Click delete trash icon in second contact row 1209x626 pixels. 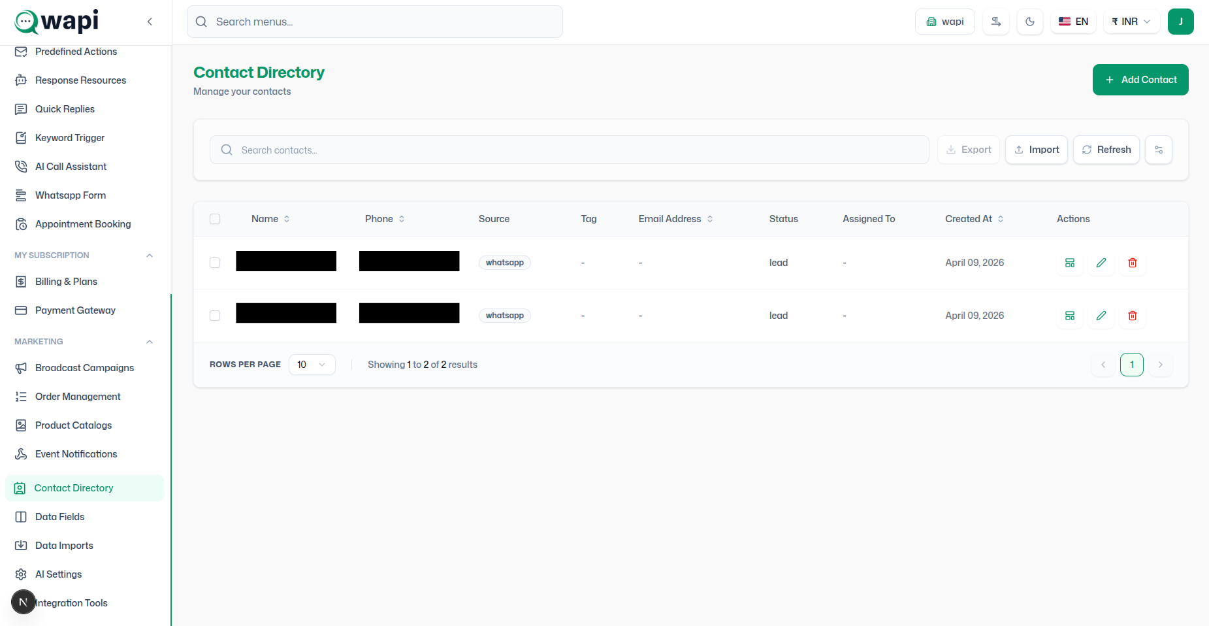coord(1133,316)
